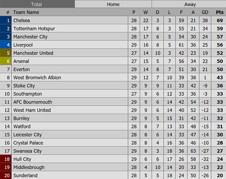Click Chelsea's 69 points value
This screenshot has height=179, width=226.
219,21
